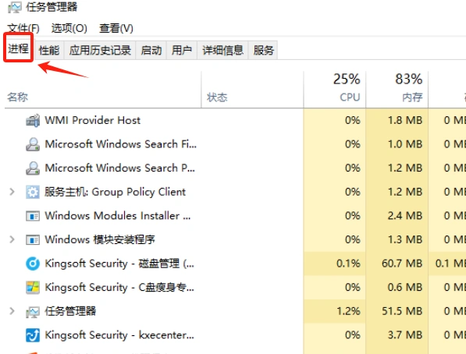Select the Group Policy Client gear icon

pos(33,192)
